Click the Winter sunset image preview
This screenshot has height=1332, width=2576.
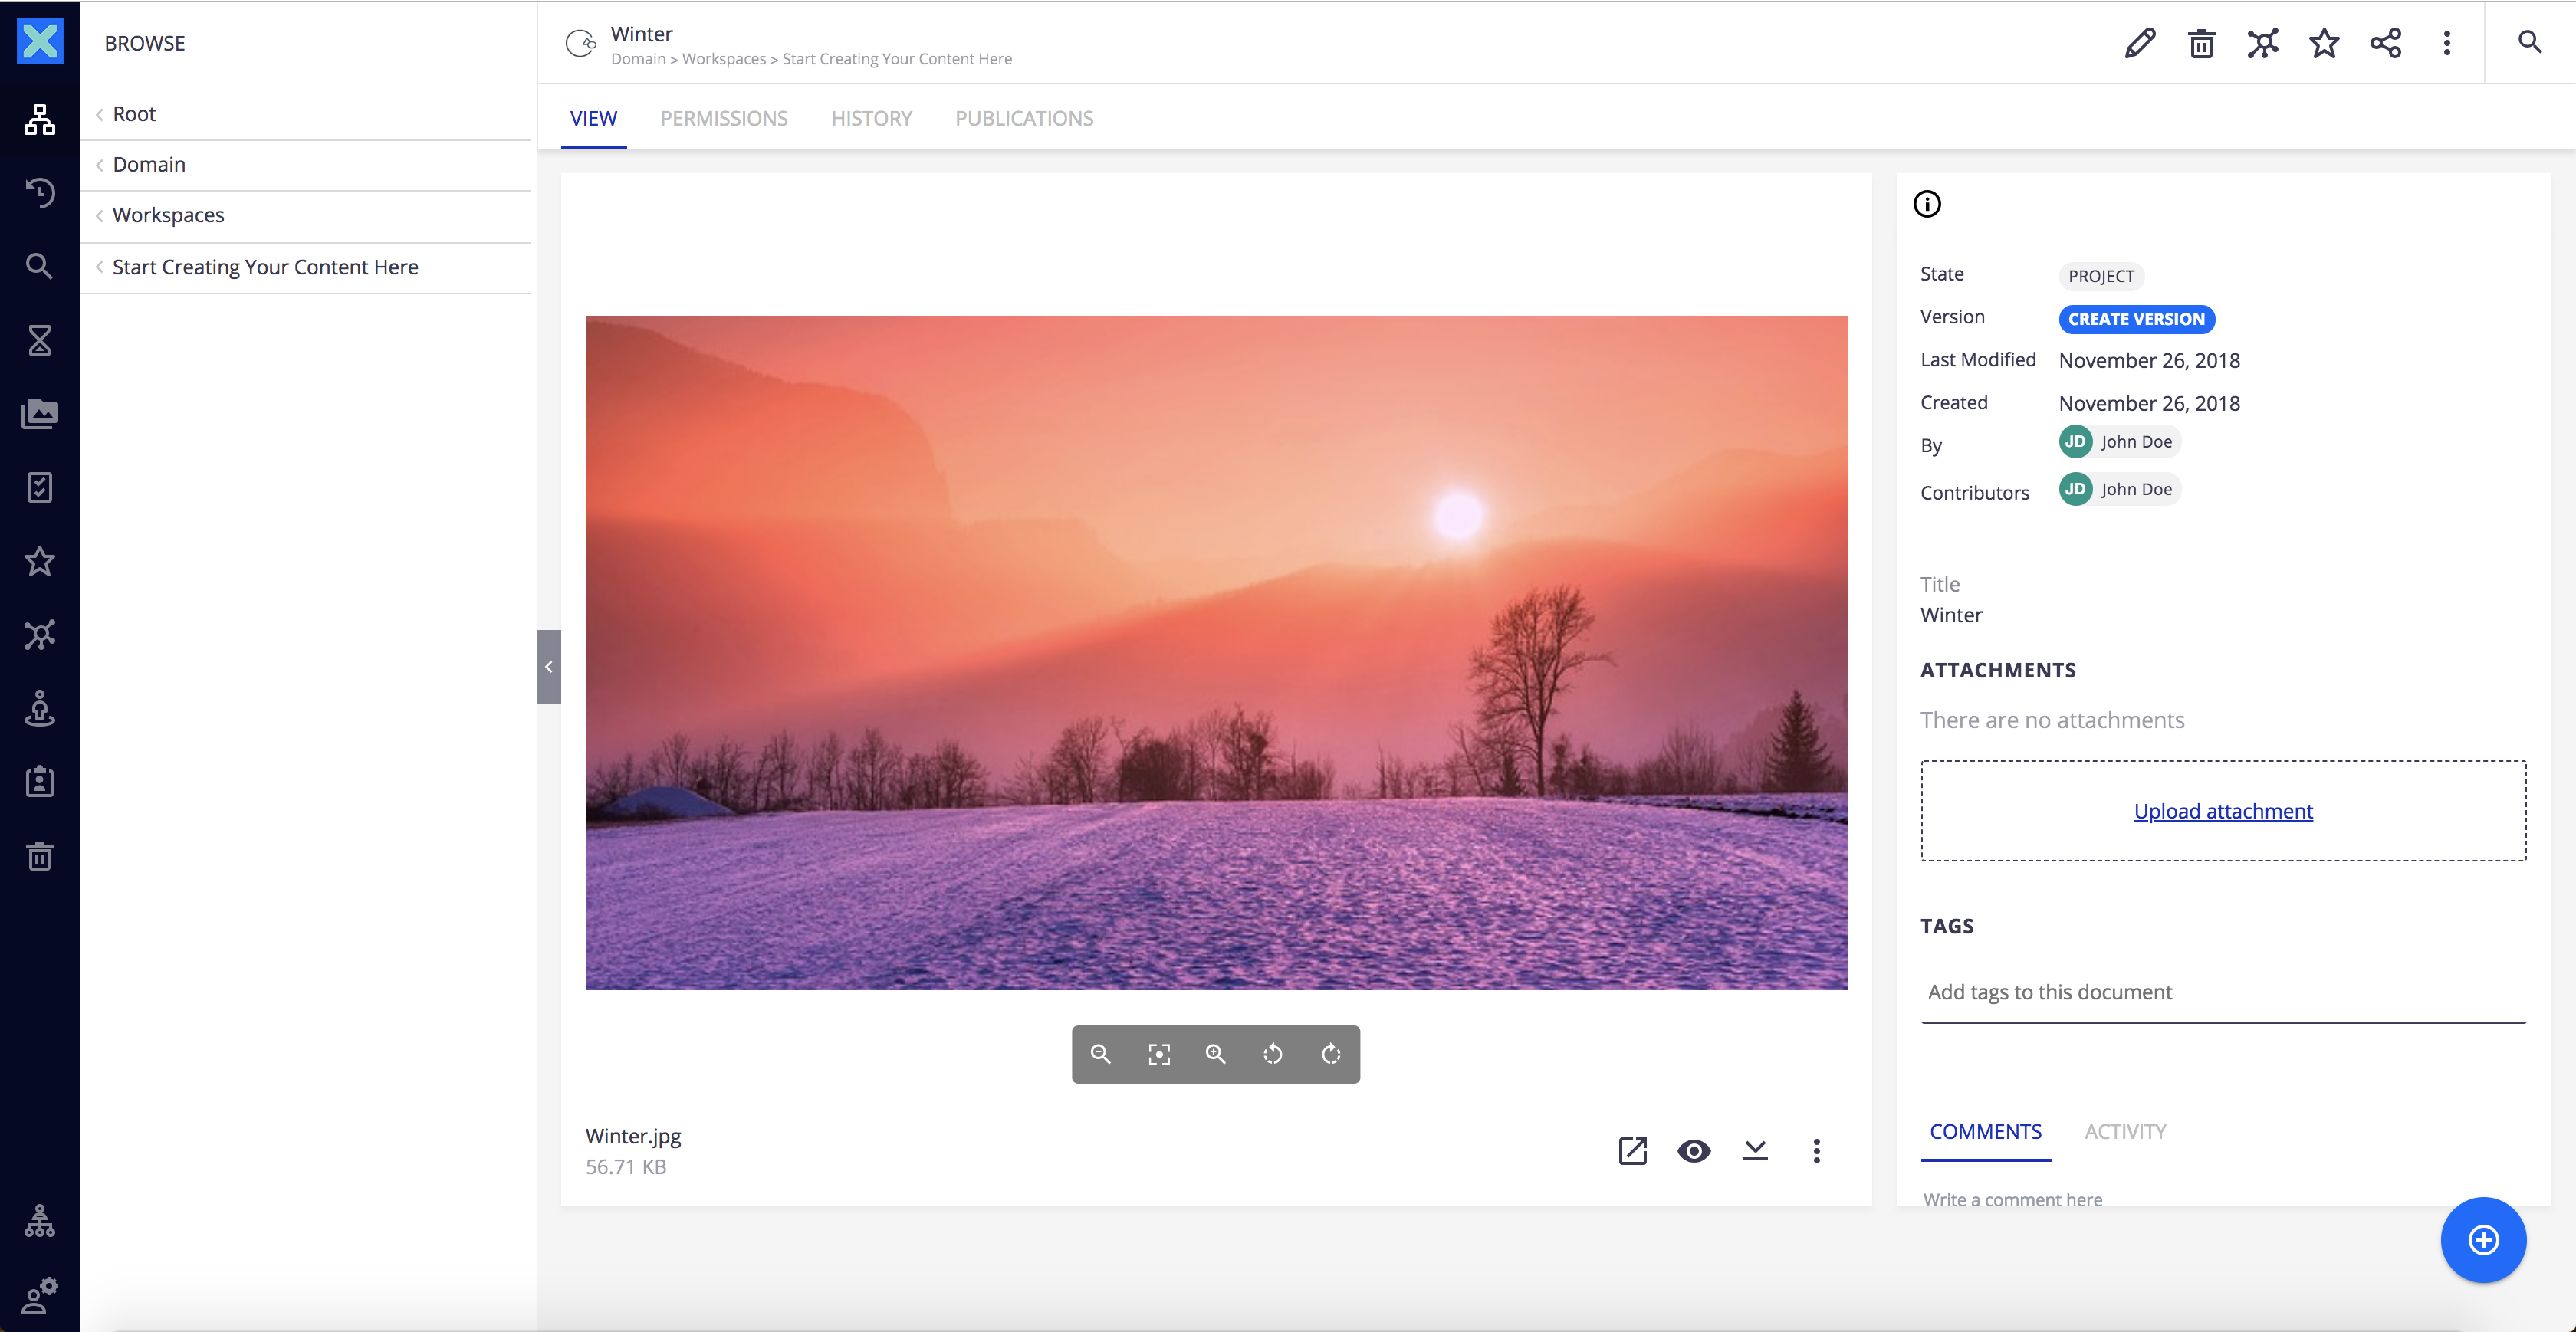[1216, 653]
